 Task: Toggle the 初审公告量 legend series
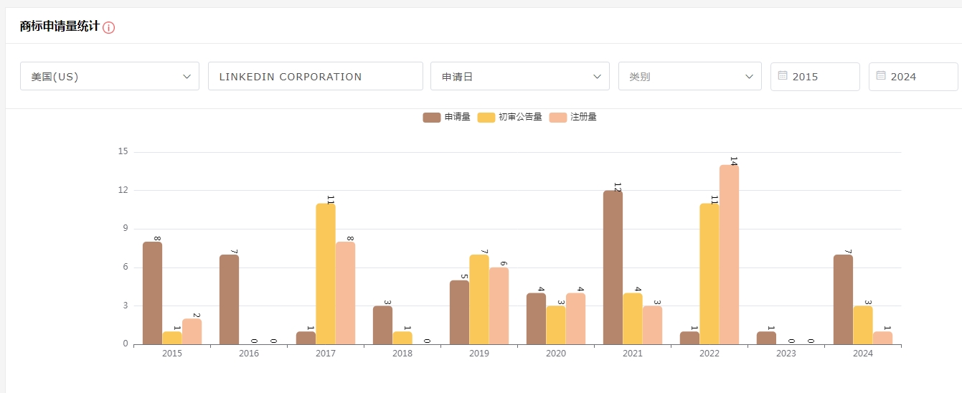click(510, 117)
